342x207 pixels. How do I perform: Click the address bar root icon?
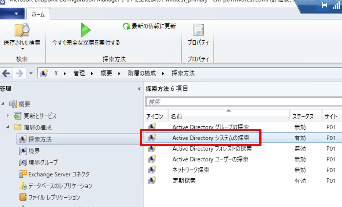(x=44, y=73)
